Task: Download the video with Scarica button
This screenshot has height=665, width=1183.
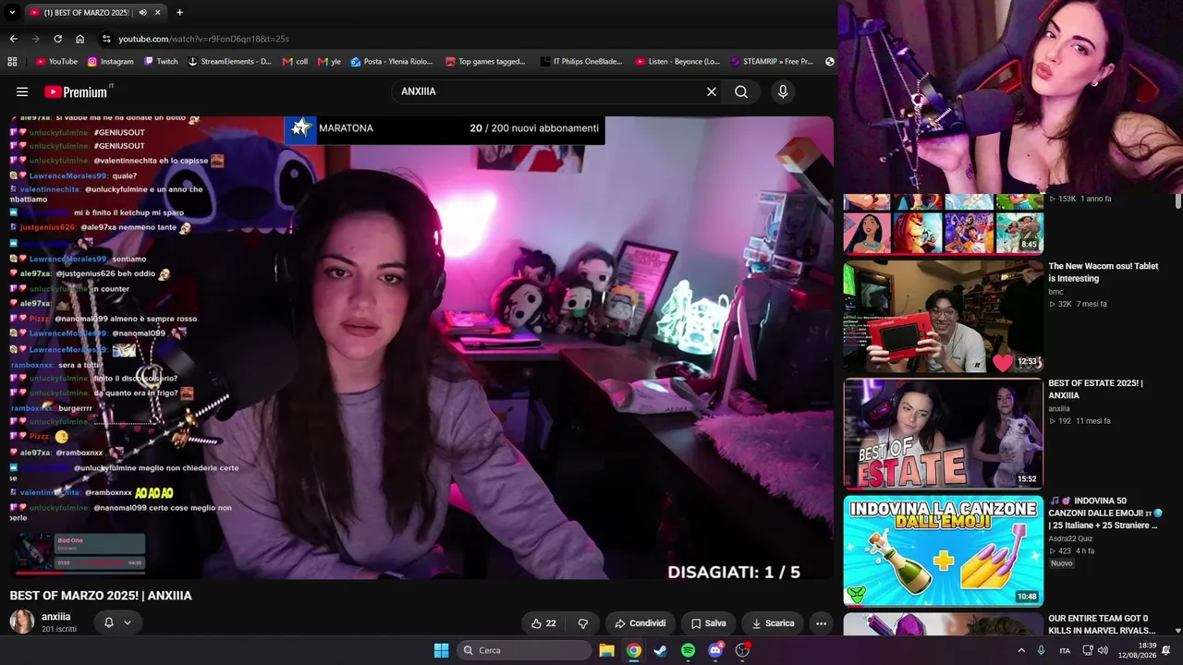Action: [x=772, y=623]
